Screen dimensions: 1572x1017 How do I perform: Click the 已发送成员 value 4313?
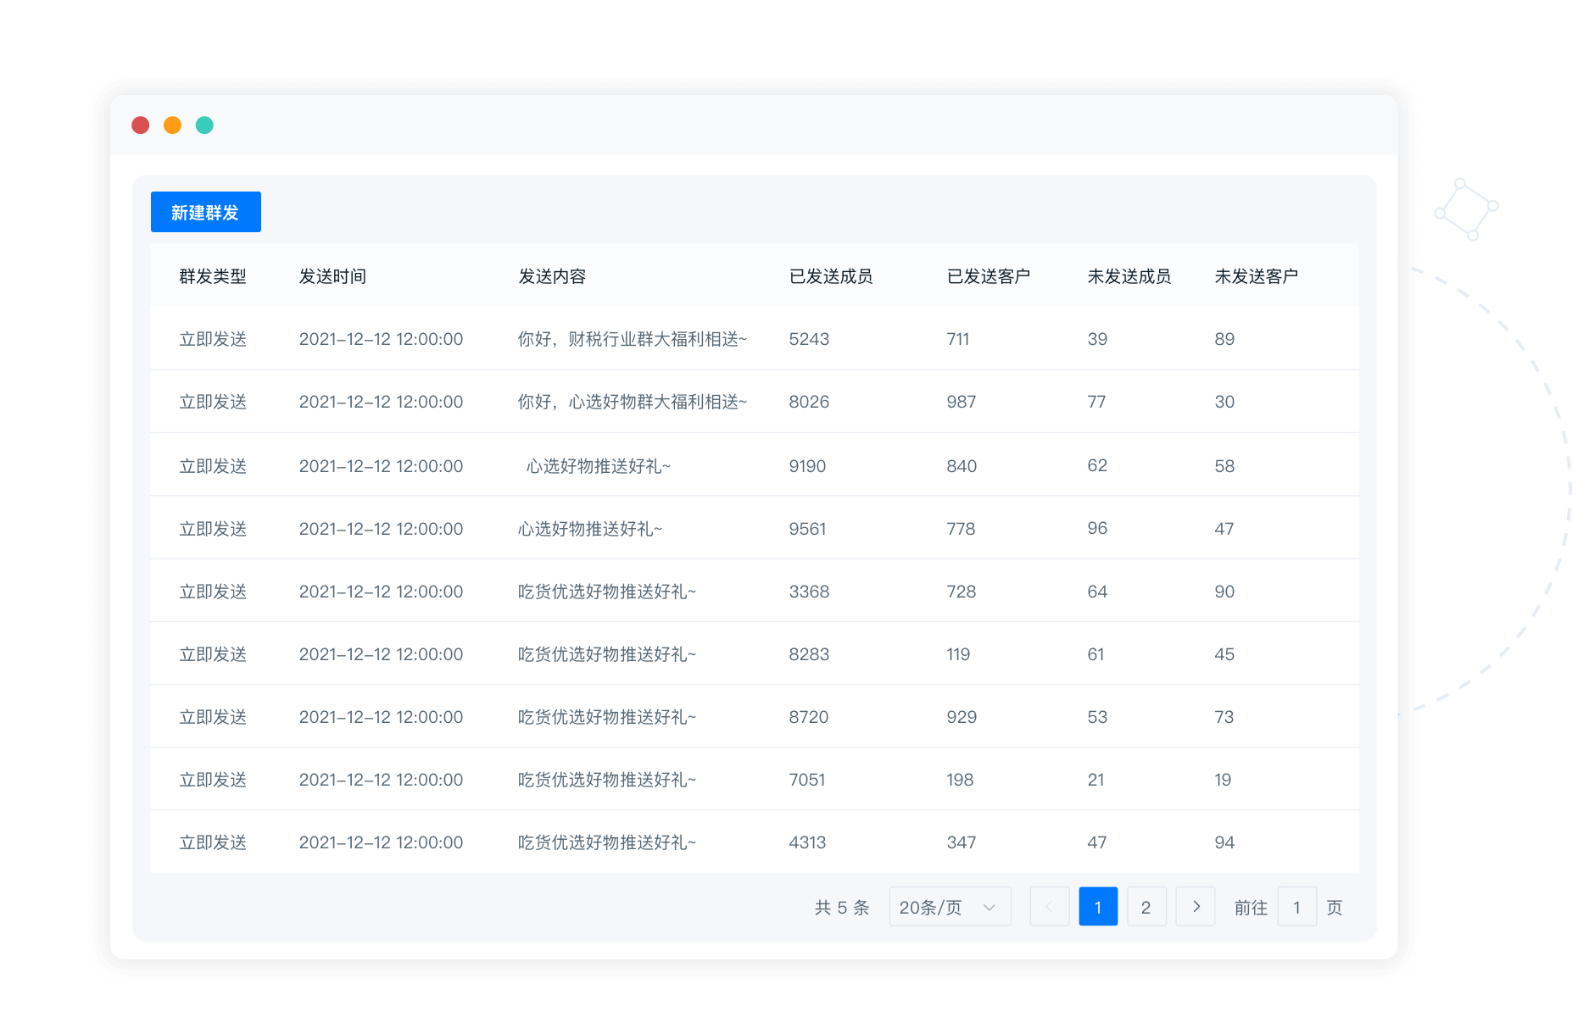tap(807, 842)
